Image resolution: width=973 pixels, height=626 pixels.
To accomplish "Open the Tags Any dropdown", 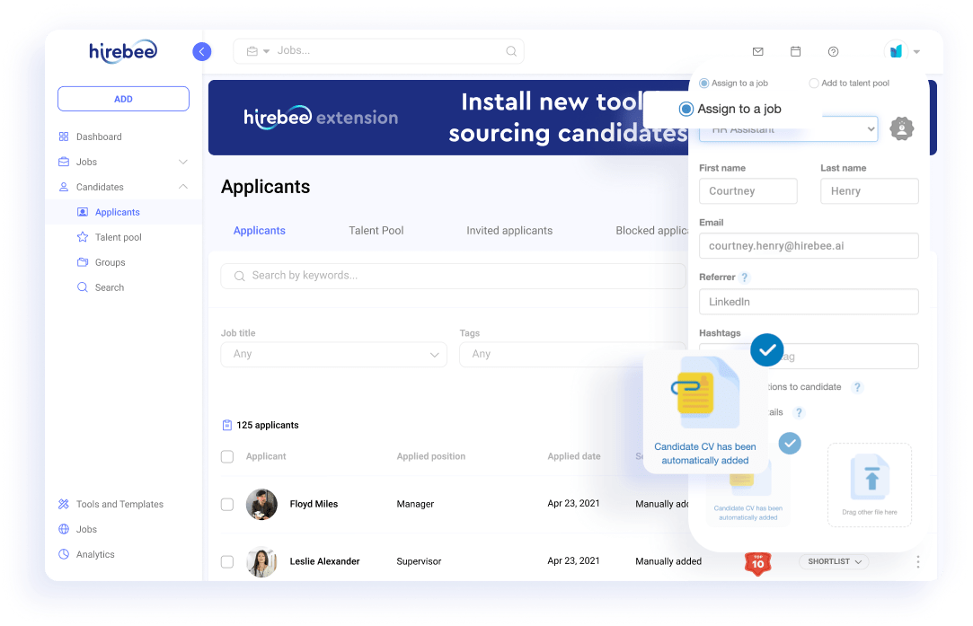I will point(572,354).
